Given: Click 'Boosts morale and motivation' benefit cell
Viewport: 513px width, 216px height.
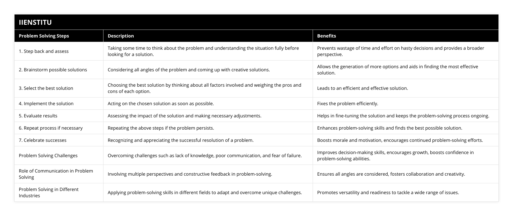Looking at the screenshot, I should point(400,140).
